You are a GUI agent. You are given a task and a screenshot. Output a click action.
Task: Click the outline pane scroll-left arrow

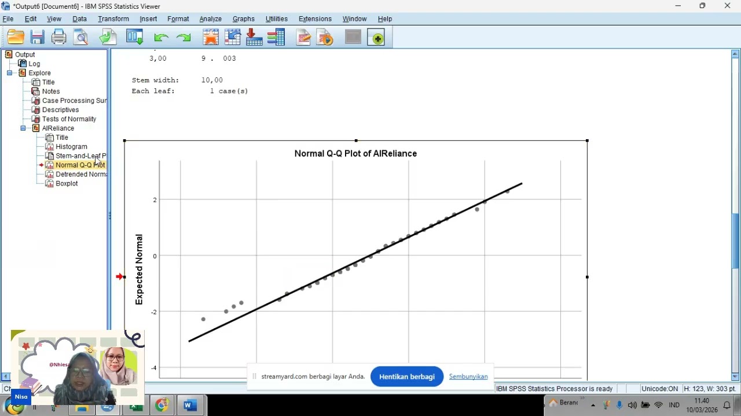coord(6,376)
